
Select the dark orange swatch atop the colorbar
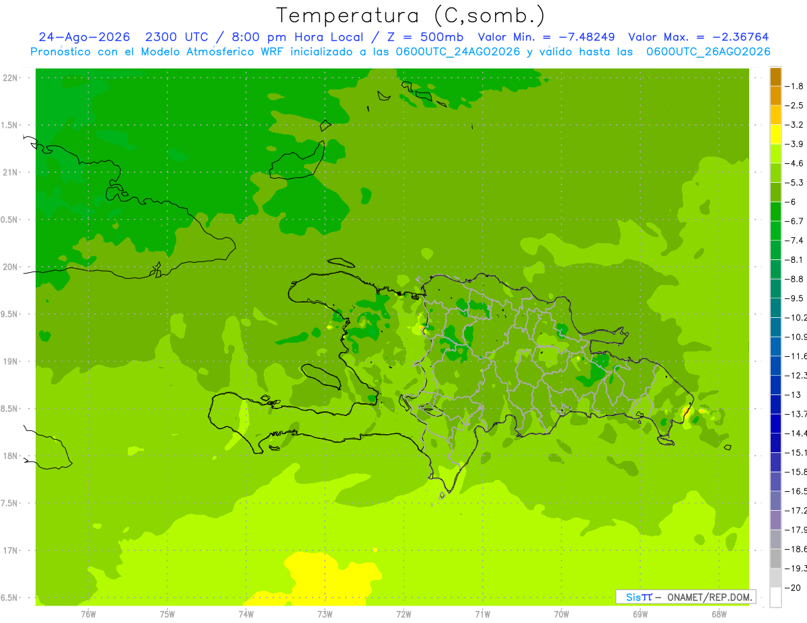click(775, 77)
